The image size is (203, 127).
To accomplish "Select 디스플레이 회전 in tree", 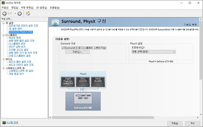I will click(x=17, y=44).
